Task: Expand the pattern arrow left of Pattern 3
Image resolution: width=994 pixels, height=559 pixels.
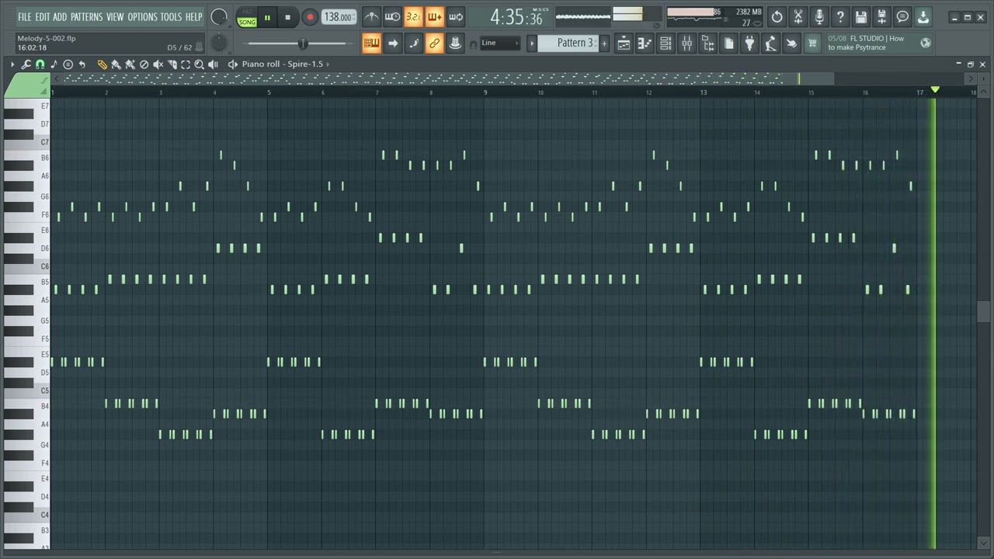Action: coord(532,43)
